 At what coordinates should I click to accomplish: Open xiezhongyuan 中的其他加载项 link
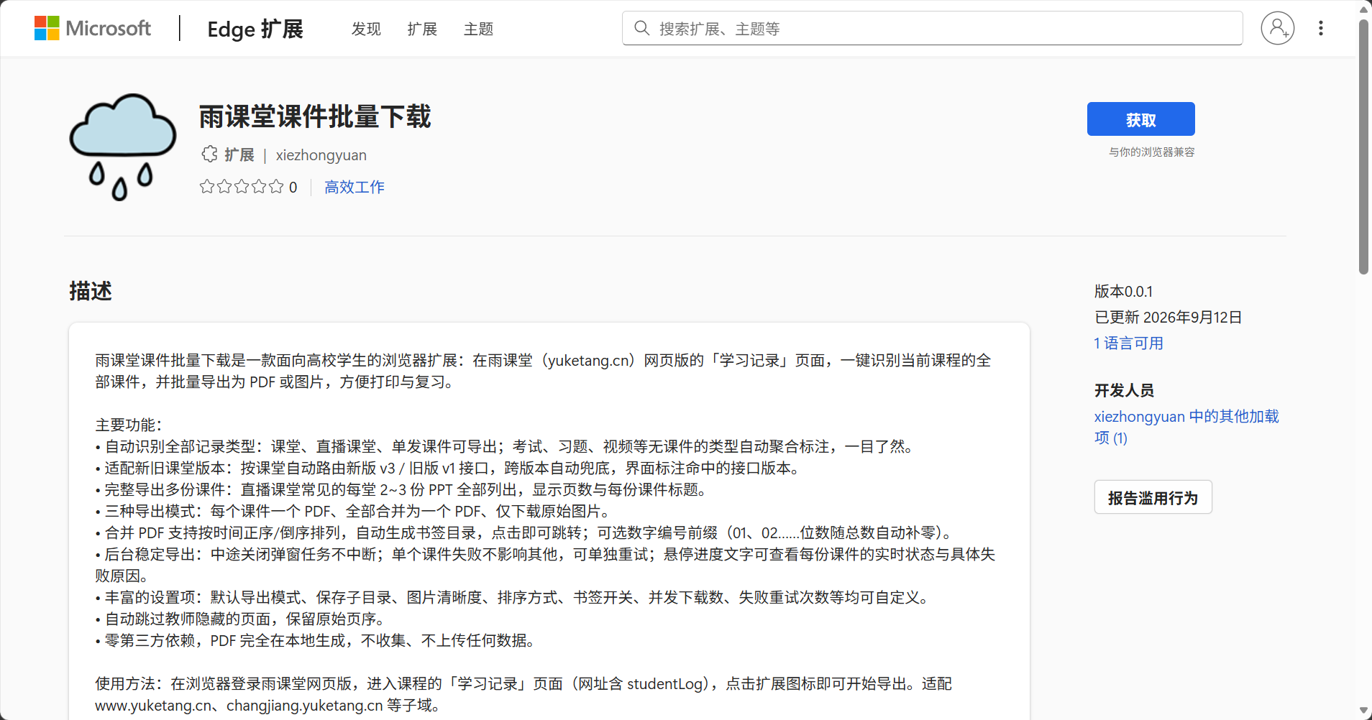[x=1186, y=427]
